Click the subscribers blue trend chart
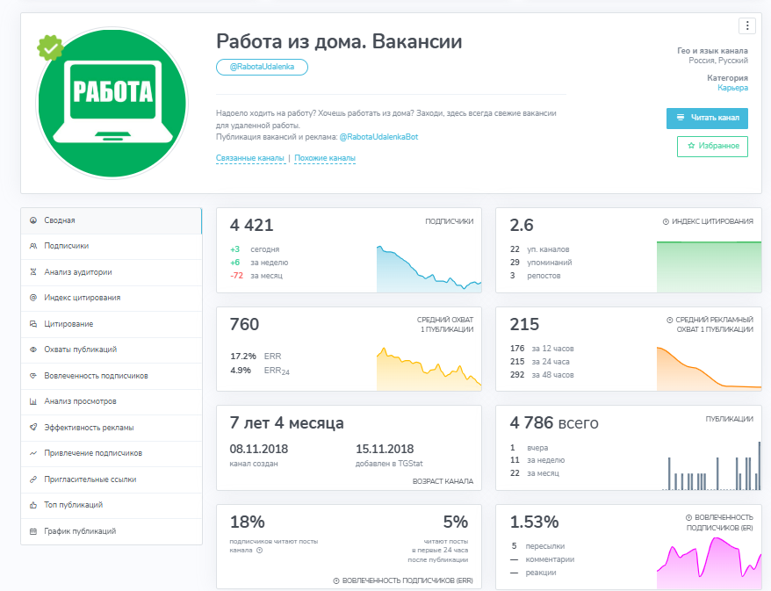Image resolution: width=771 pixels, height=591 pixels. (x=429, y=269)
